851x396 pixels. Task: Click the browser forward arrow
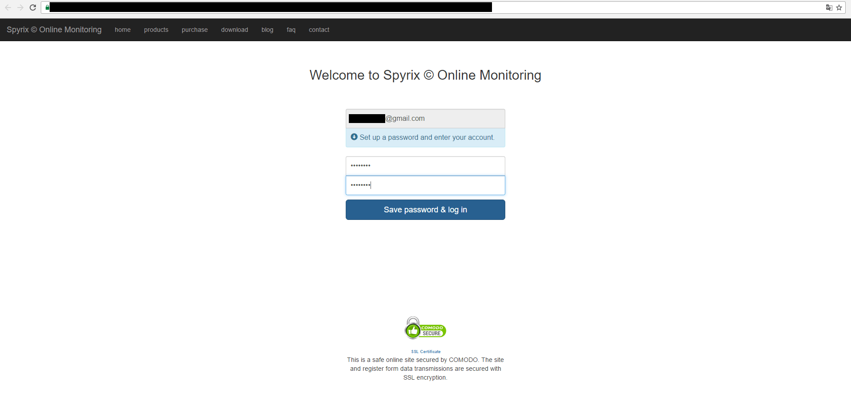(20, 8)
